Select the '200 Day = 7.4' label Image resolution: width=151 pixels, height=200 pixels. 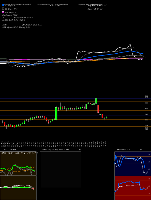pyautogui.click(x=11, y=13)
